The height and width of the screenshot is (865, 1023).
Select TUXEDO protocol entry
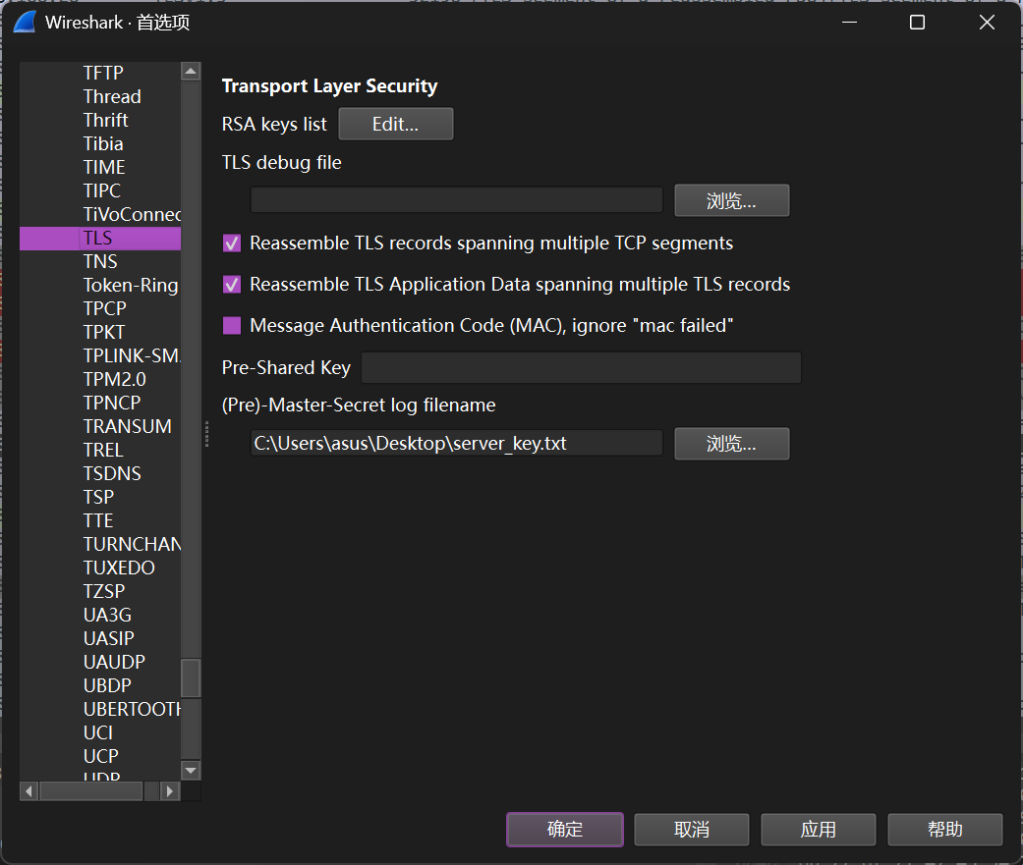click(119, 568)
